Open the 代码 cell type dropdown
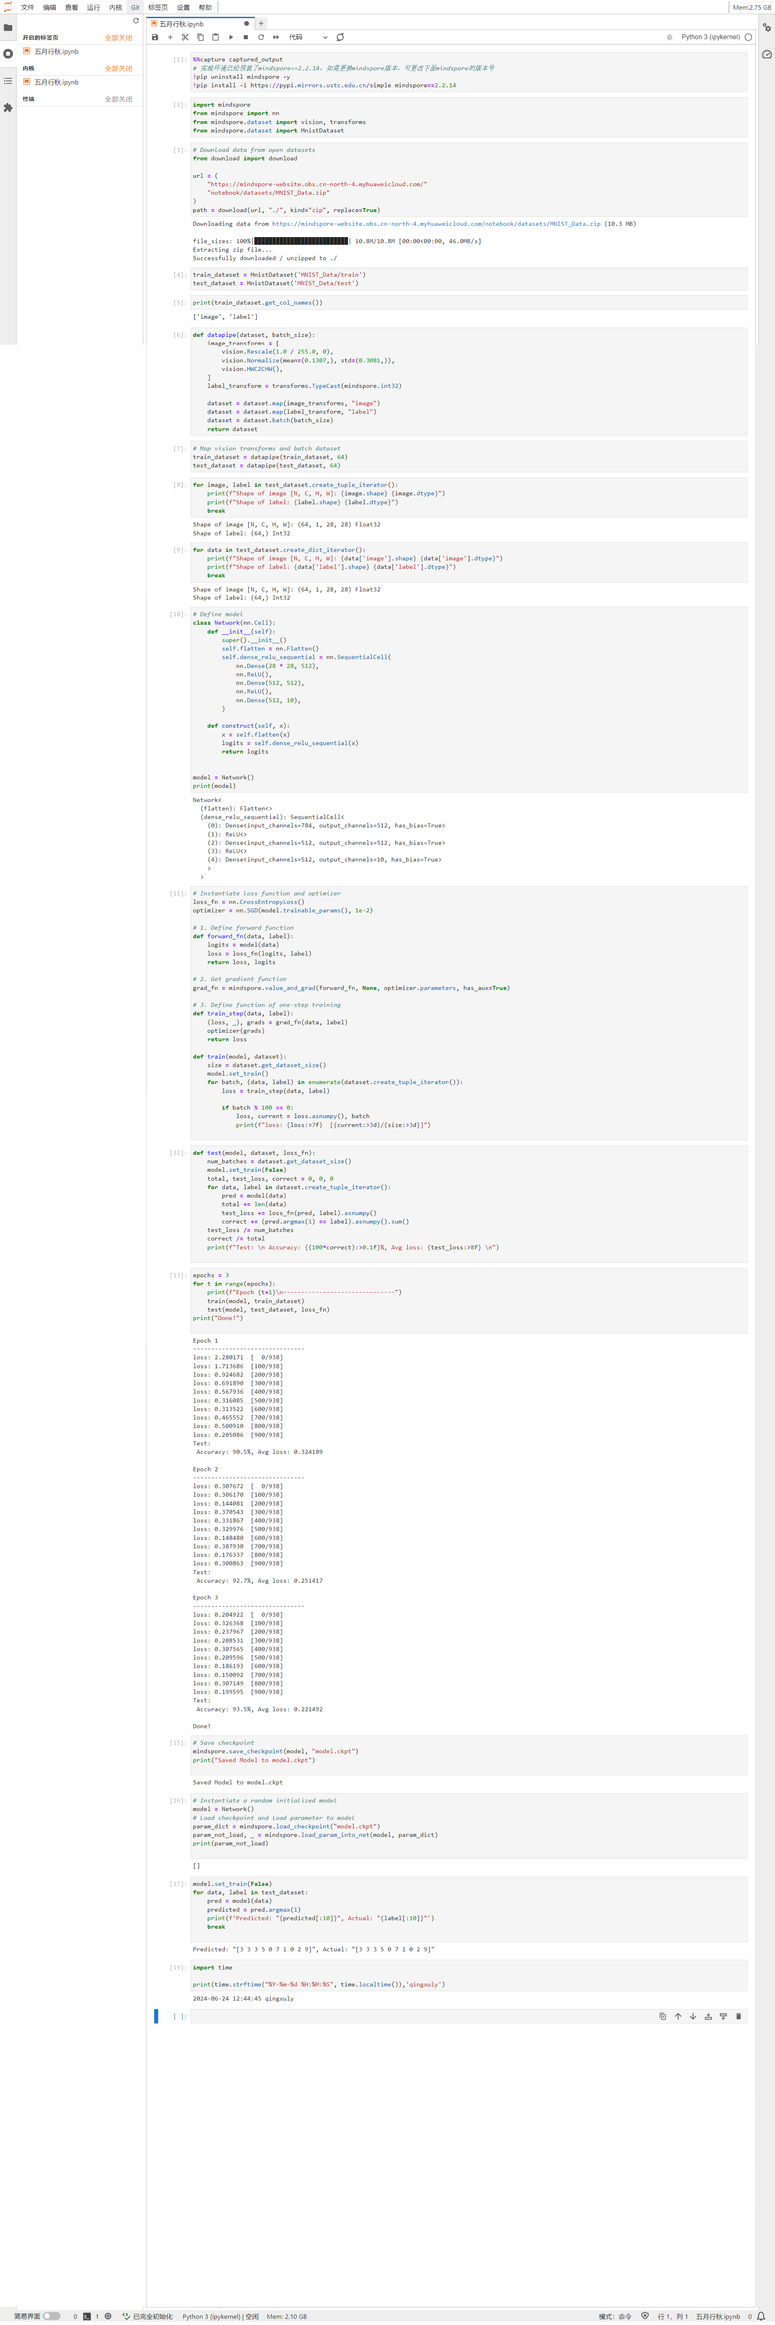The height and width of the screenshot is (2325, 775). [308, 37]
